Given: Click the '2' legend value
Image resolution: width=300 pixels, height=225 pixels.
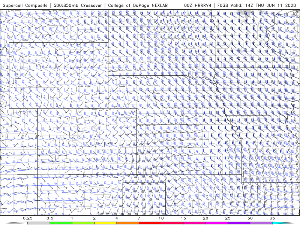Looking at the screenshot, I should point(94,218).
